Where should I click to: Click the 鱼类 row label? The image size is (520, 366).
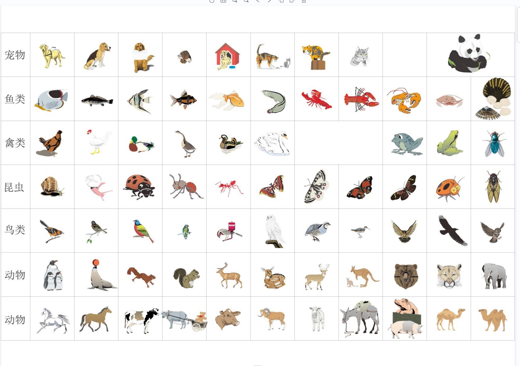click(x=15, y=99)
